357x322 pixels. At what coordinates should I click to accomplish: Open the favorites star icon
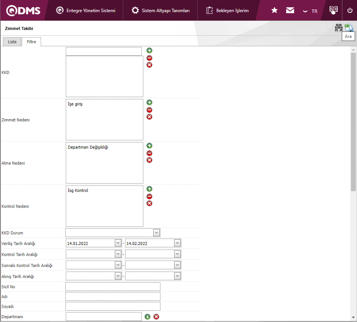coord(274,10)
